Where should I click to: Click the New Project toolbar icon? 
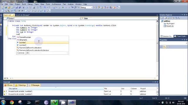pyautogui.click(x=3, y=8)
